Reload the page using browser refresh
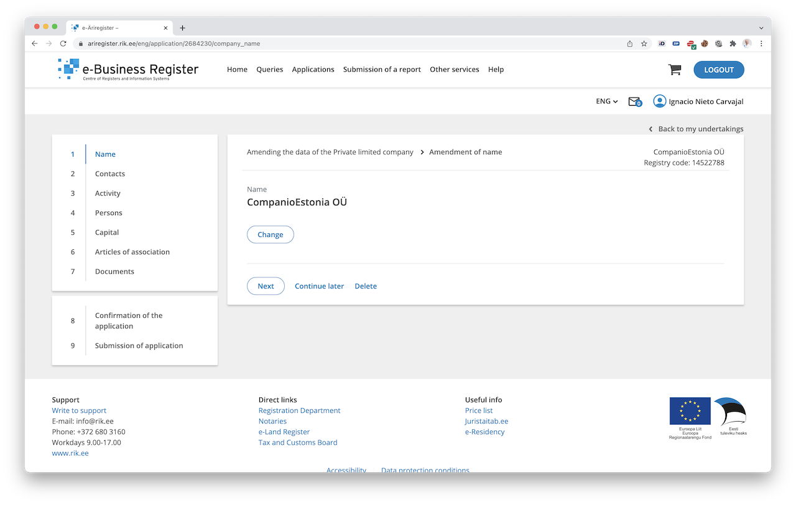The height and width of the screenshot is (505, 796). tap(63, 44)
